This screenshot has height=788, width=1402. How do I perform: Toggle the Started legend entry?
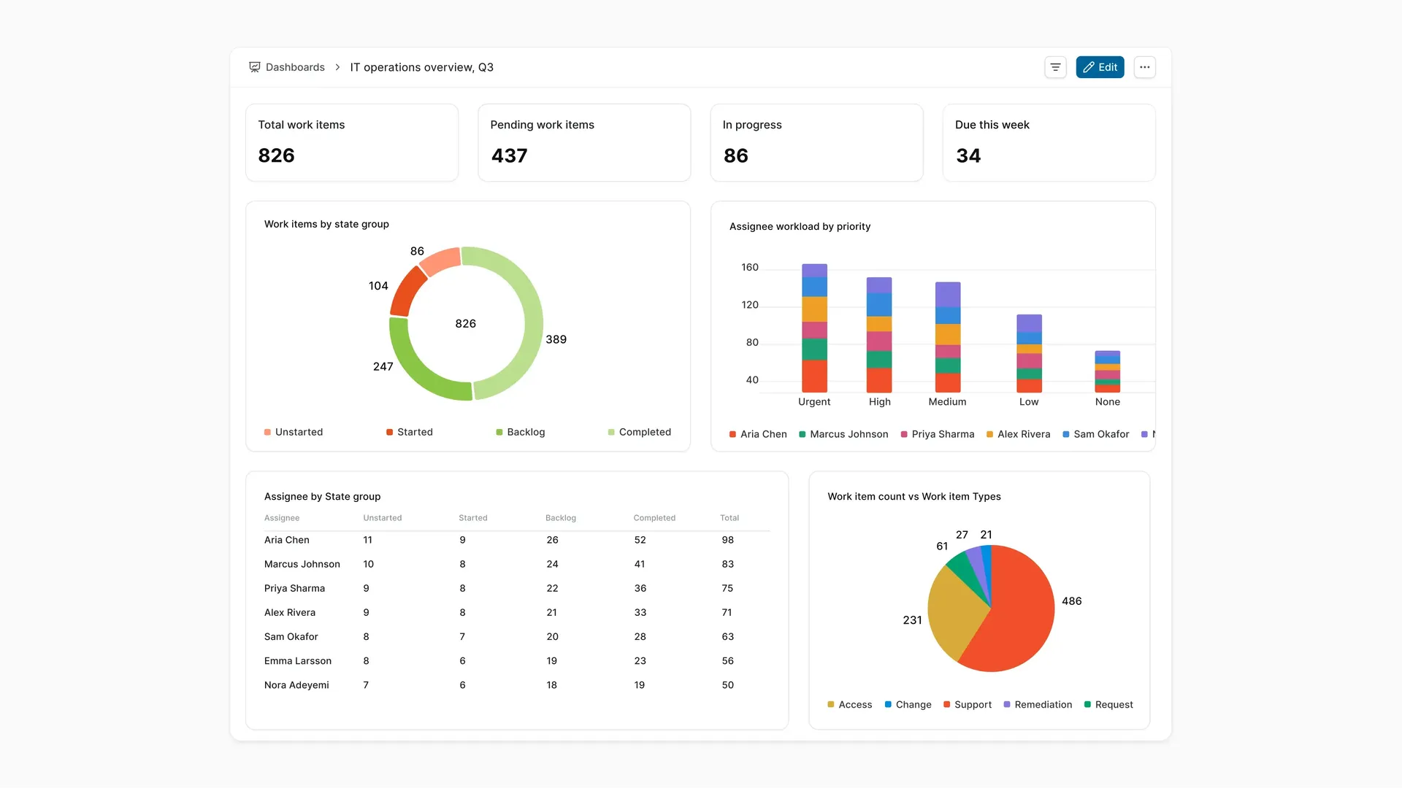pyautogui.click(x=410, y=432)
